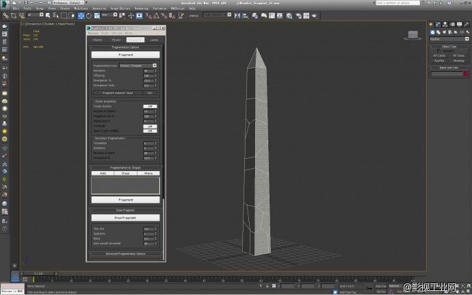Screen dimensions: 472x295
Task: Open the Create Selection Set dropdown
Action: [x=217, y=14]
